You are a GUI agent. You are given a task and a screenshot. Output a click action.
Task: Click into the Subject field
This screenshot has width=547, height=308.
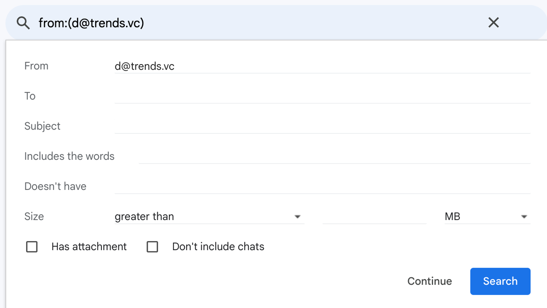click(323, 126)
